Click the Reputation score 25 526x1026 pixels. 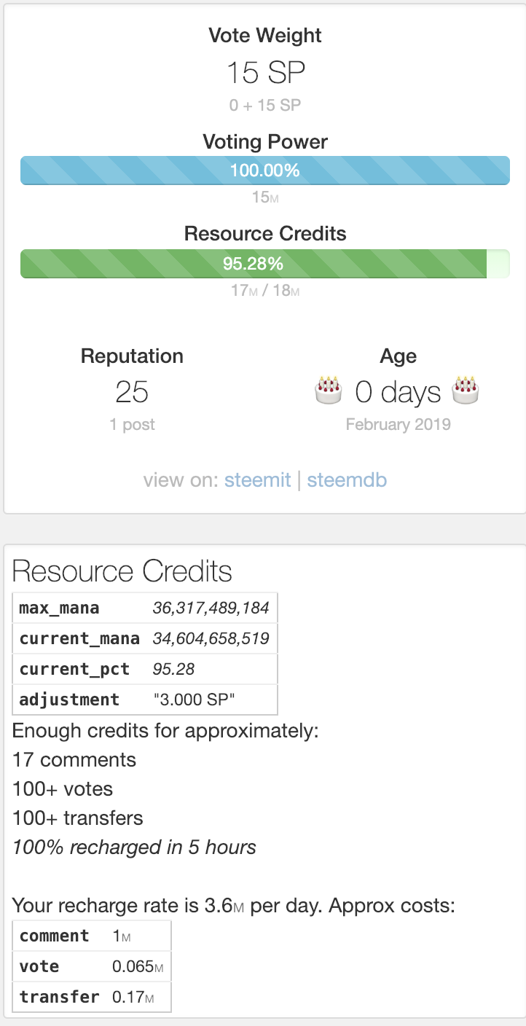coord(132,392)
